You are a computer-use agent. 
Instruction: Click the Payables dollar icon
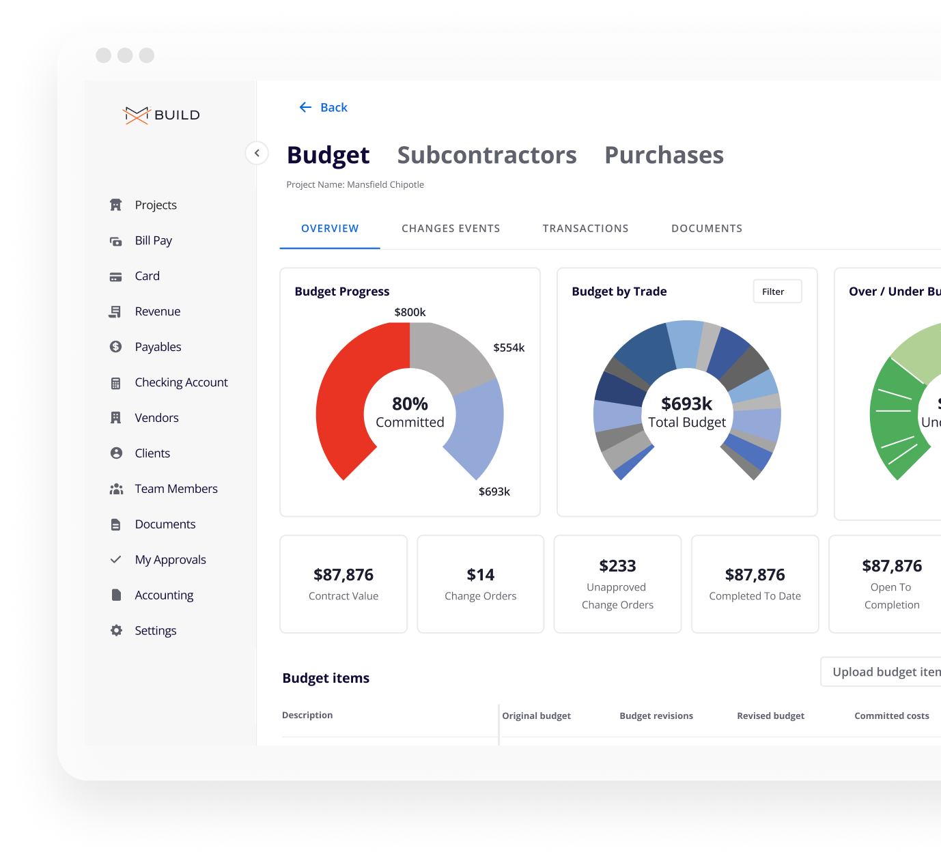116,347
